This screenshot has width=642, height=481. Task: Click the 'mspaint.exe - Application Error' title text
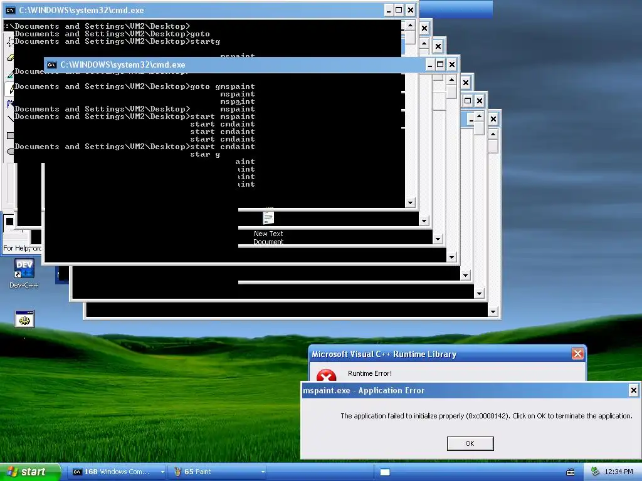click(x=364, y=391)
